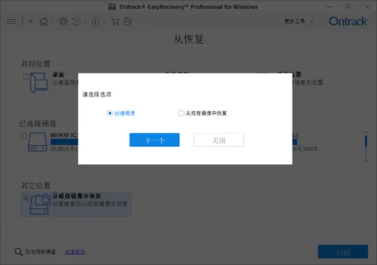Select the 创建镜像 radio button
The width and height of the screenshot is (377, 265).
110,113
